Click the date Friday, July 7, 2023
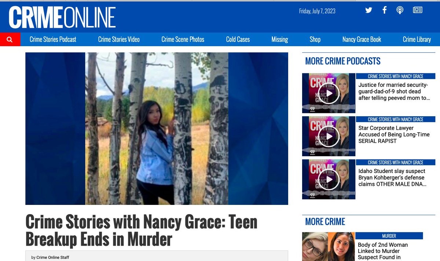This screenshot has height=261, width=440. [317, 11]
